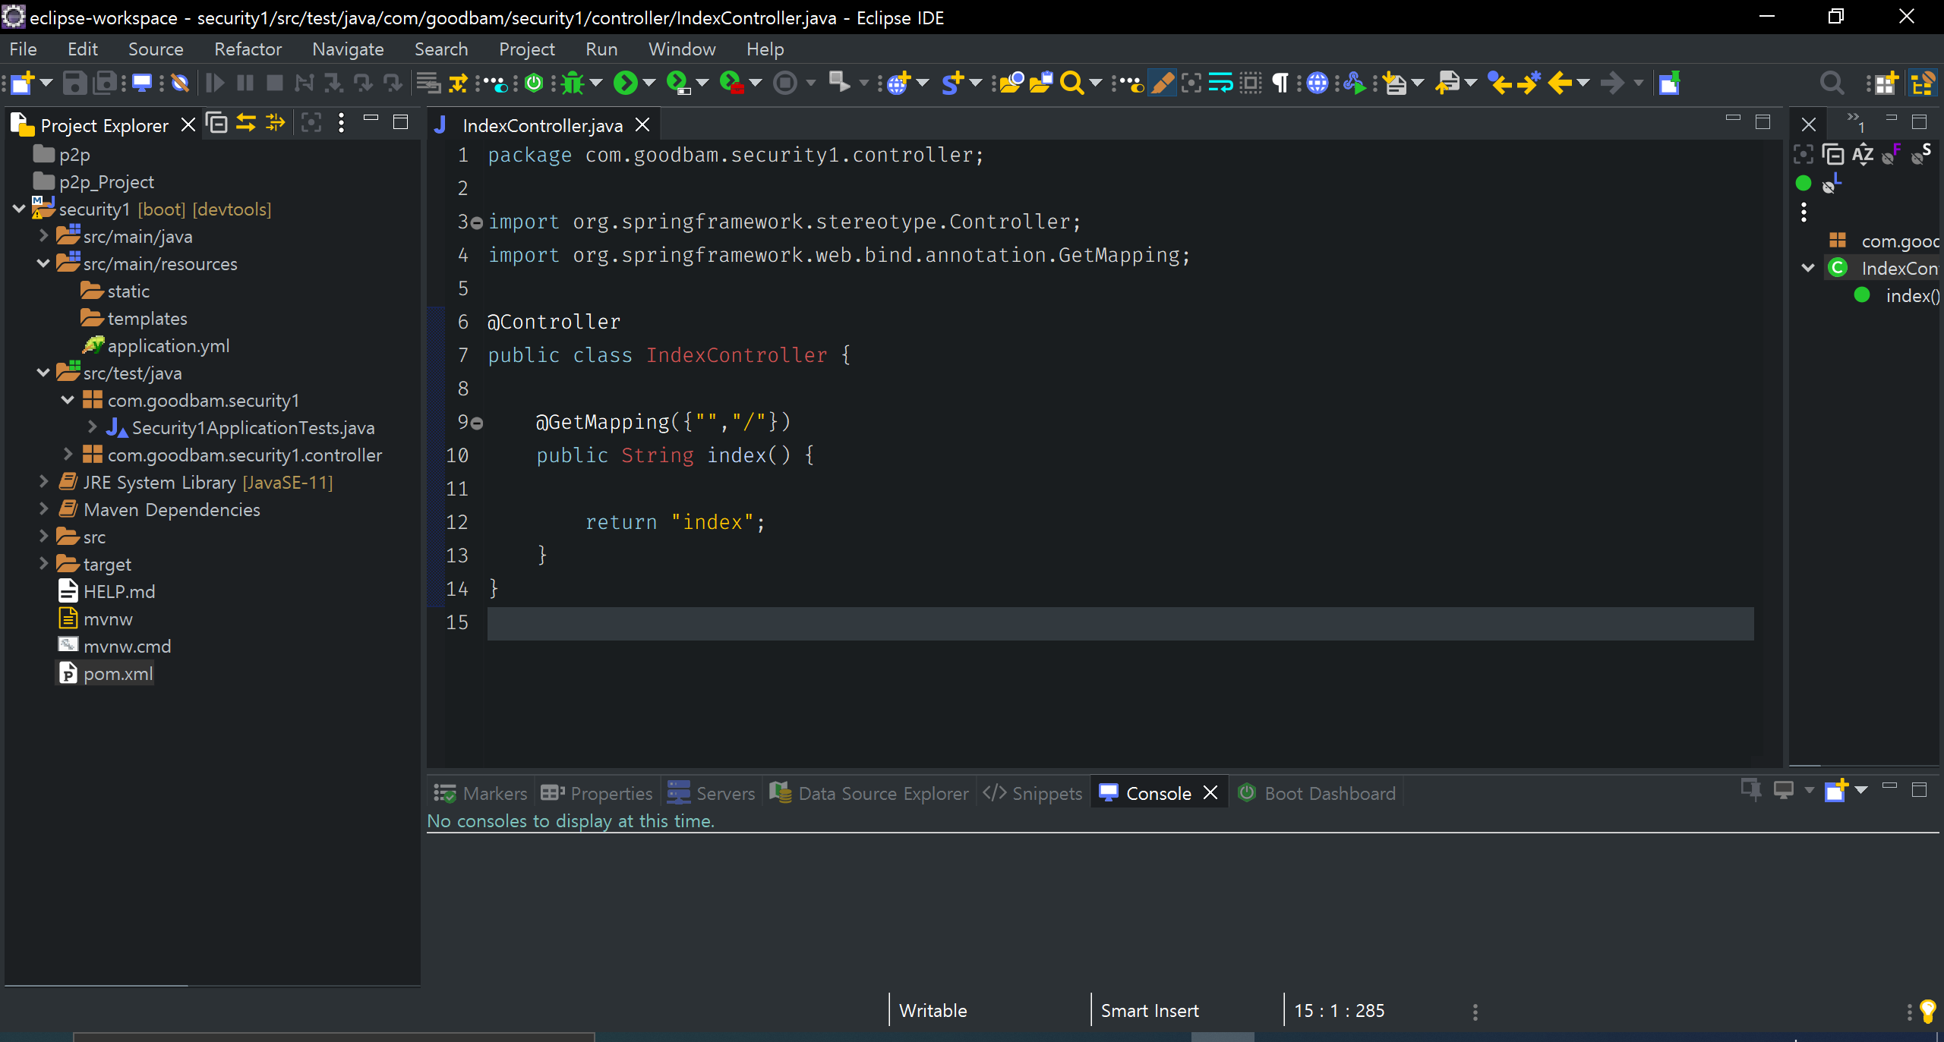Click Collapse All in Project Explorer

click(x=217, y=123)
